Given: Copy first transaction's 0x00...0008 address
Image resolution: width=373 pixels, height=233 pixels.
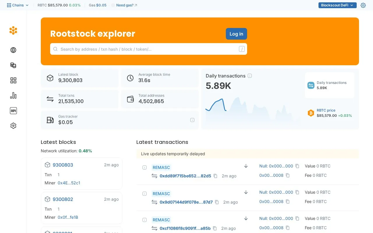Looking at the screenshot, I should click(x=288, y=175).
